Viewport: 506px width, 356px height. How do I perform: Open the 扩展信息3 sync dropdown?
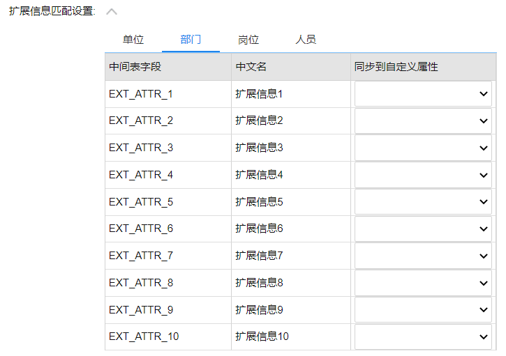coord(423,148)
